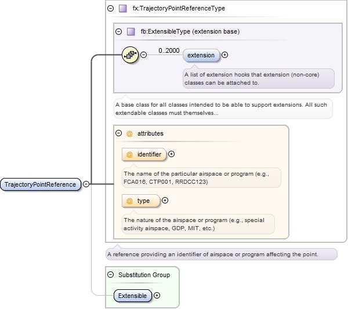Viewport: 348px width, 309px height.
Task: Click the fx:TrajectoryPointReferenceType label
Action: [171, 9]
